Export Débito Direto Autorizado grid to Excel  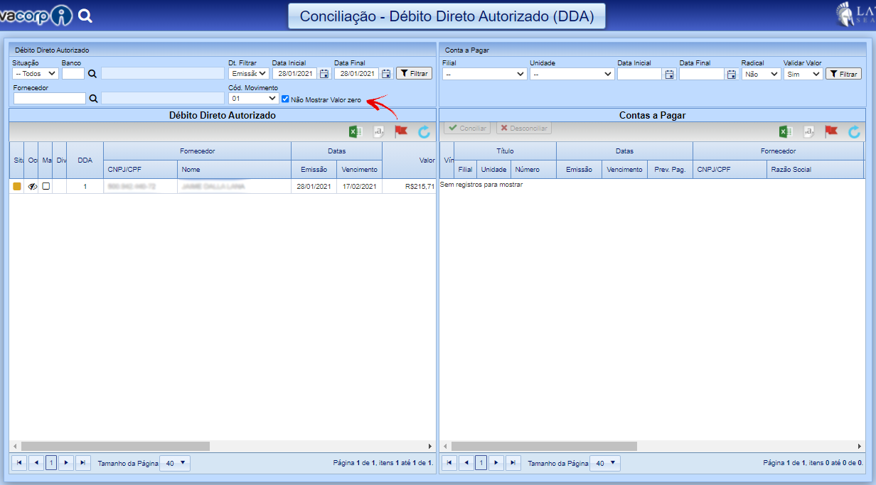click(x=355, y=131)
